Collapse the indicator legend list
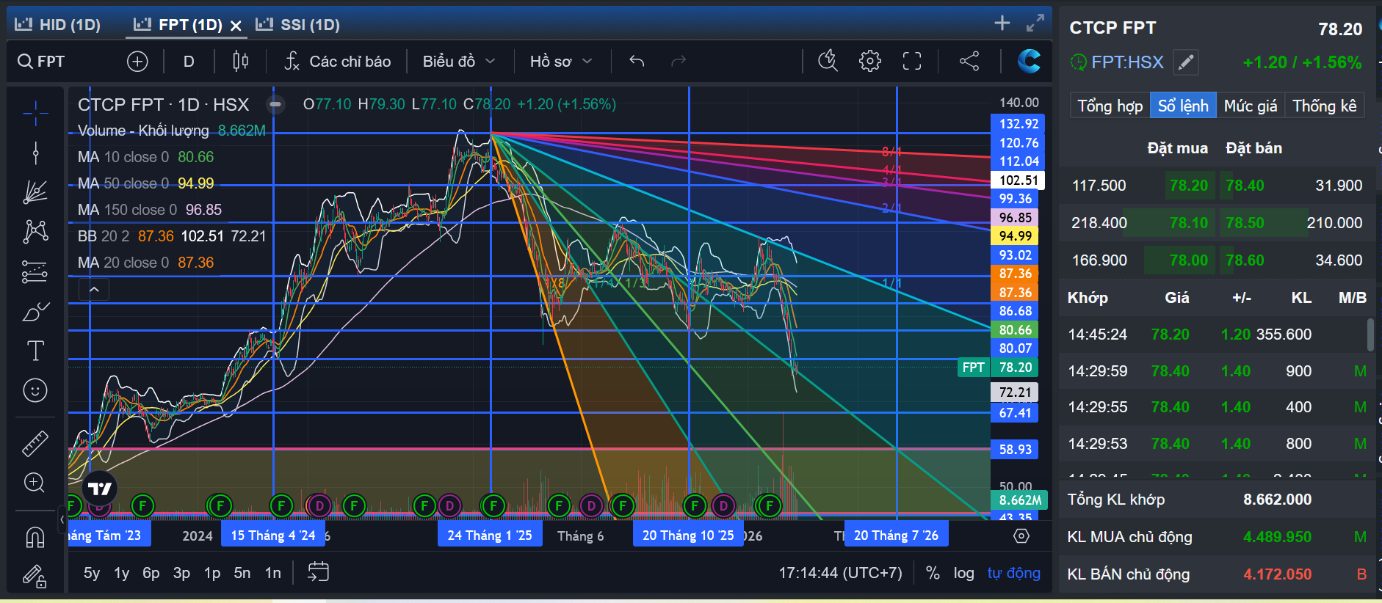The height and width of the screenshot is (603, 1382). coord(94,290)
